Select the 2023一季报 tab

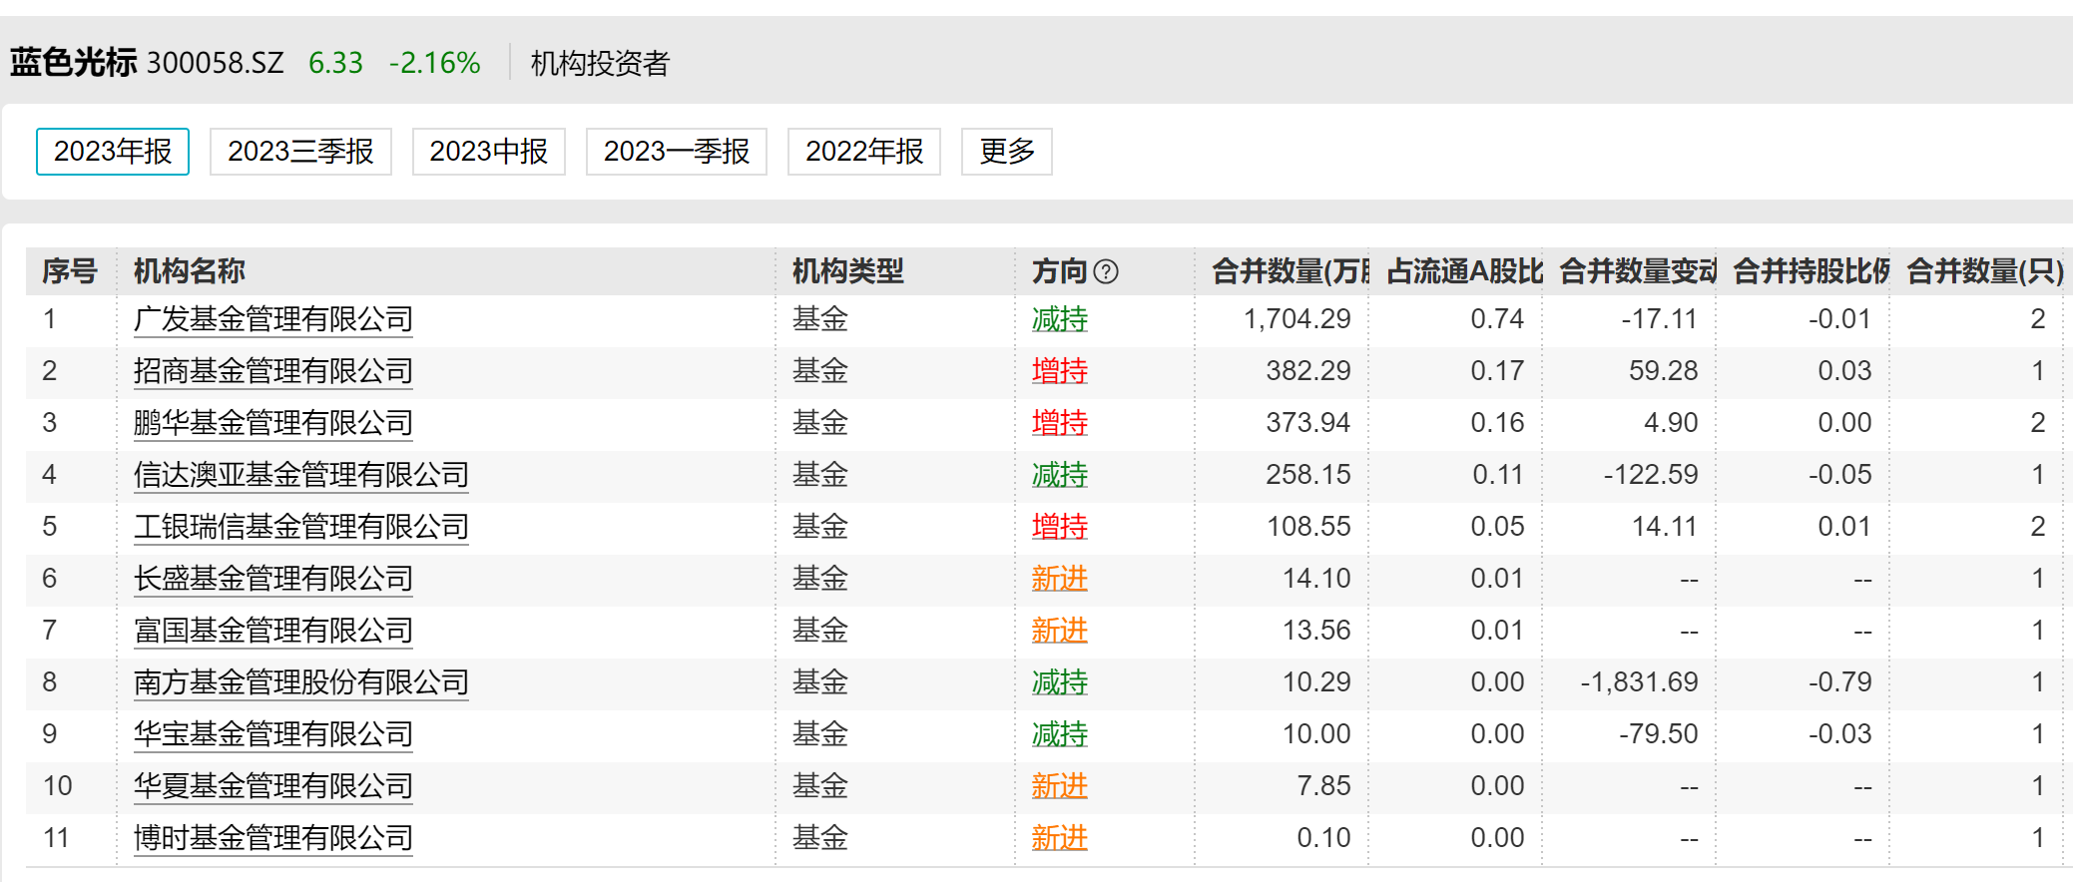point(677,152)
